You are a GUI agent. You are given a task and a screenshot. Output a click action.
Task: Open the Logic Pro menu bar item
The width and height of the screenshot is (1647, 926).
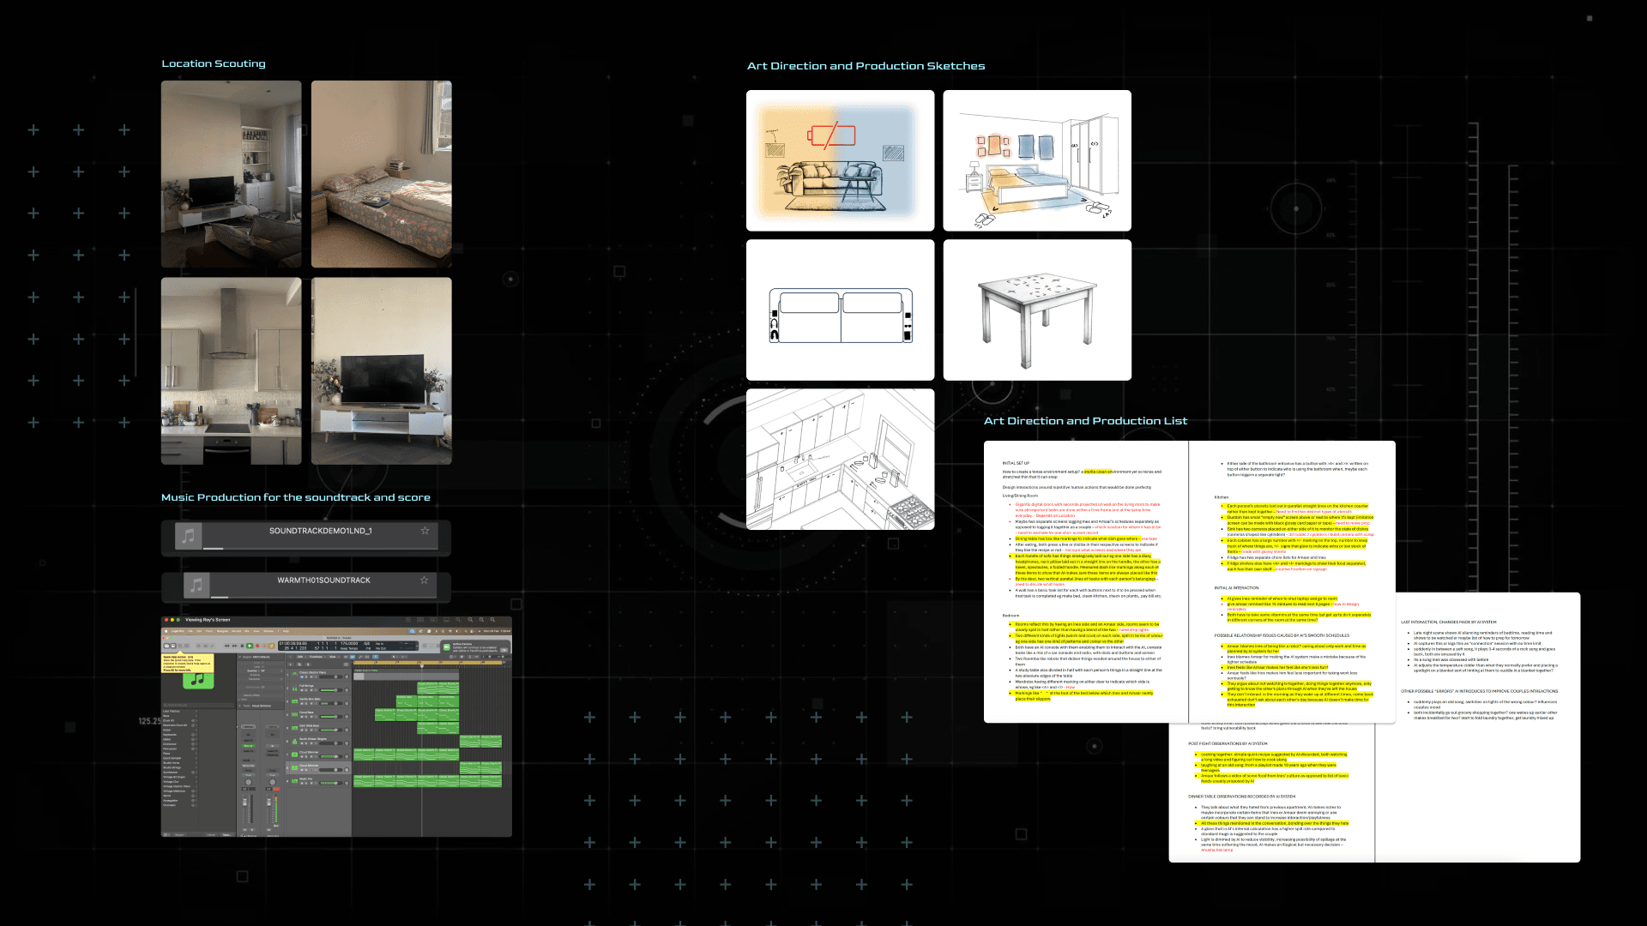tap(178, 631)
